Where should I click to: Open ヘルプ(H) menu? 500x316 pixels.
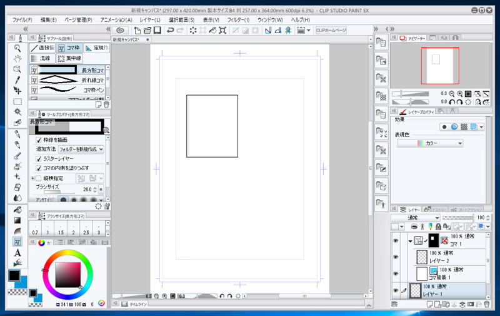click(x=301, y=20)
